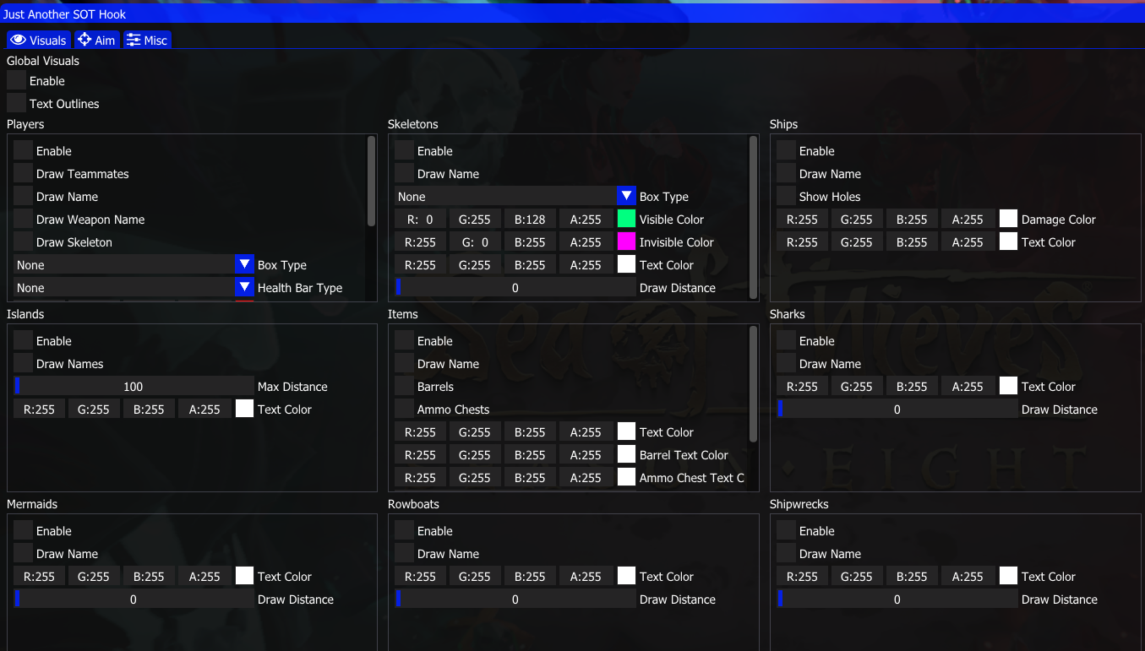Click the R:255 field of Islands Text Color
The width and height of the screenshot is (1145, 651).
pos(39,410)
